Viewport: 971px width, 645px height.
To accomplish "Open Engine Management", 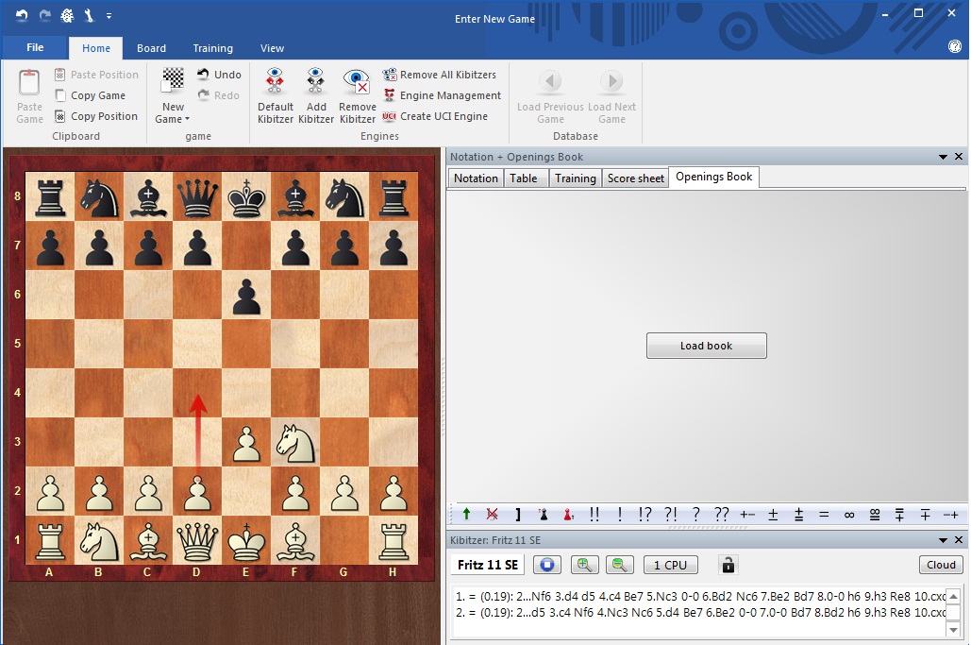I will pos(442,95).
